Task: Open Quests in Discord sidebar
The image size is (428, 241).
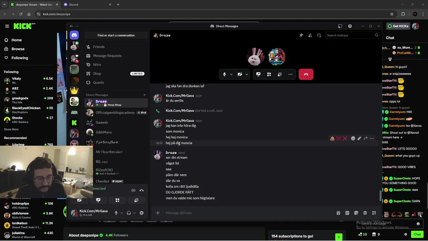Action: [x=116, y=82]
